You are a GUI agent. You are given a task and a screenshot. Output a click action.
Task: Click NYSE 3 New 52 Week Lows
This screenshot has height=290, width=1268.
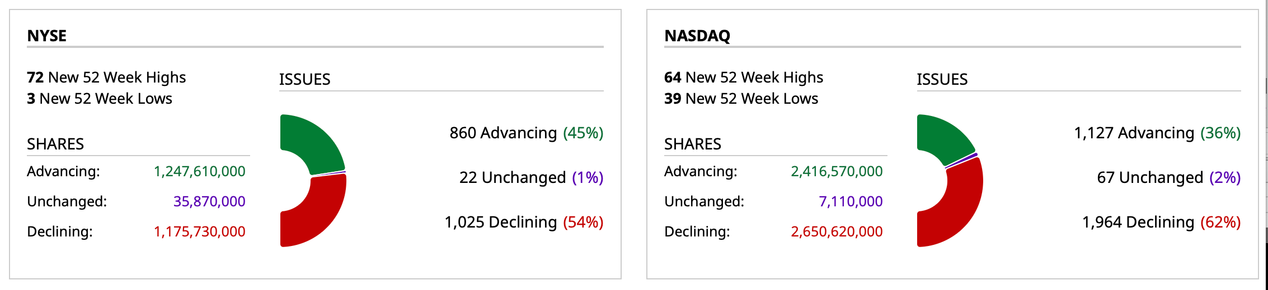100,99
